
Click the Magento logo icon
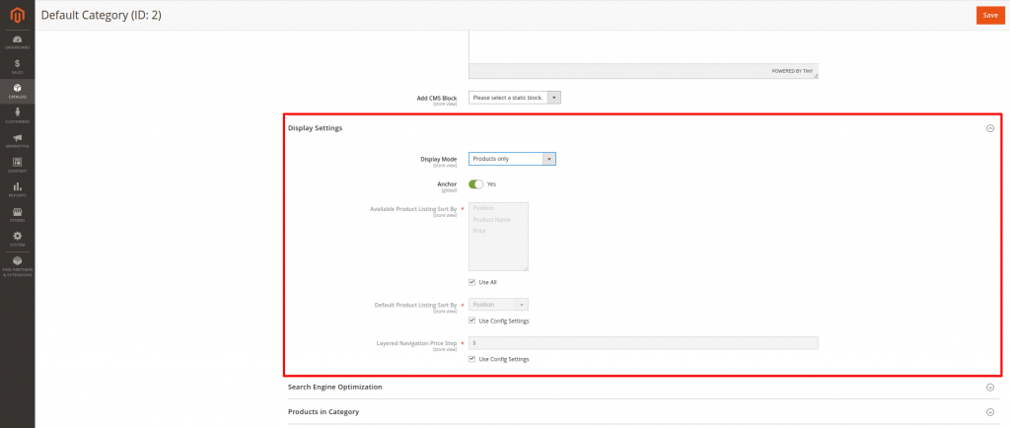click(x=17, y=15)
